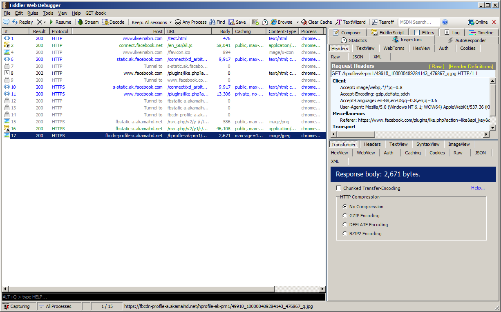Image resolution: width=501 pixels, height=312 pixels.
Task: Open the Remove sessions dropdown arrow
Action: pos(45,22)
